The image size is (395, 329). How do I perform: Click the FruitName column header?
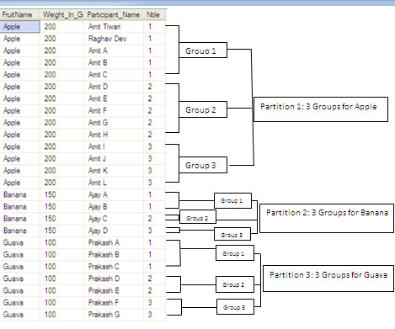(20, 15)
